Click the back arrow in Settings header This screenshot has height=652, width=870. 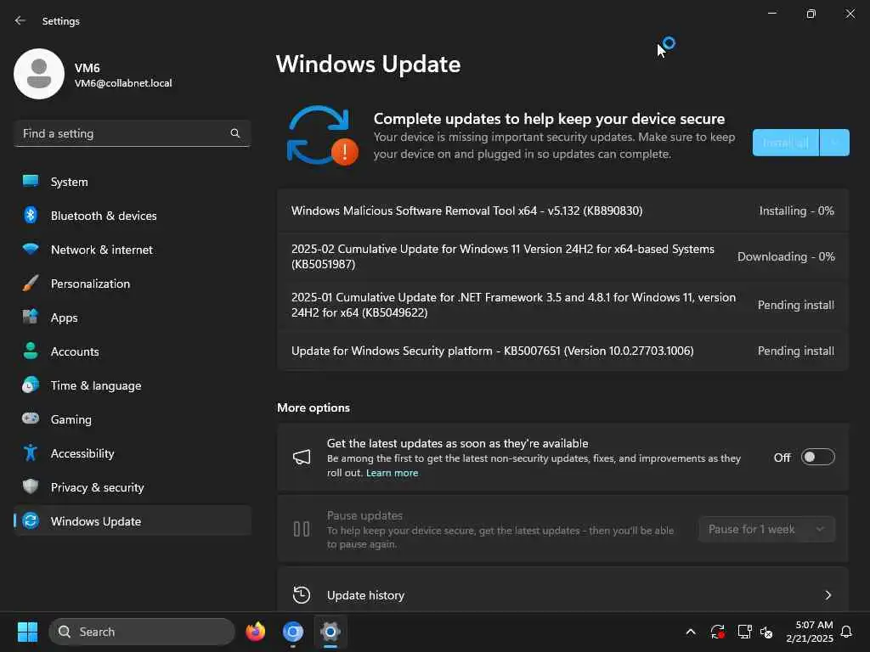20,20
